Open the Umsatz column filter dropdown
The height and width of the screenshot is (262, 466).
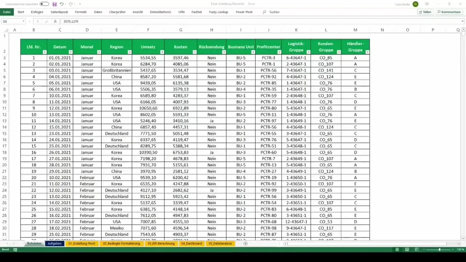[162, 52]
